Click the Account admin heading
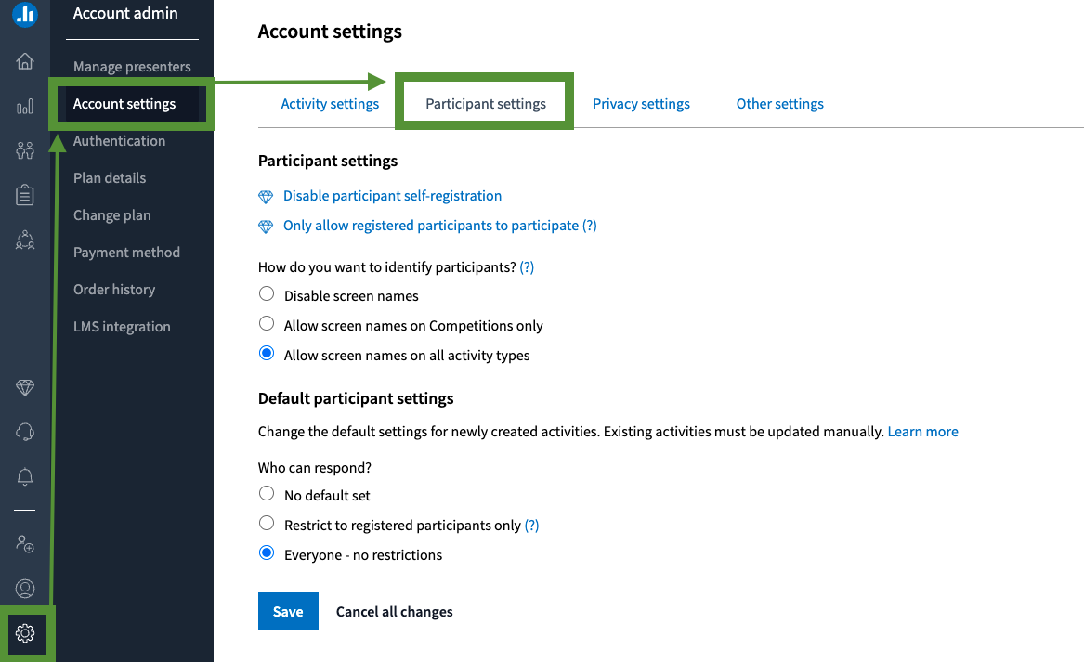Viewport: 1084px width, 662px height. [125, 13]
